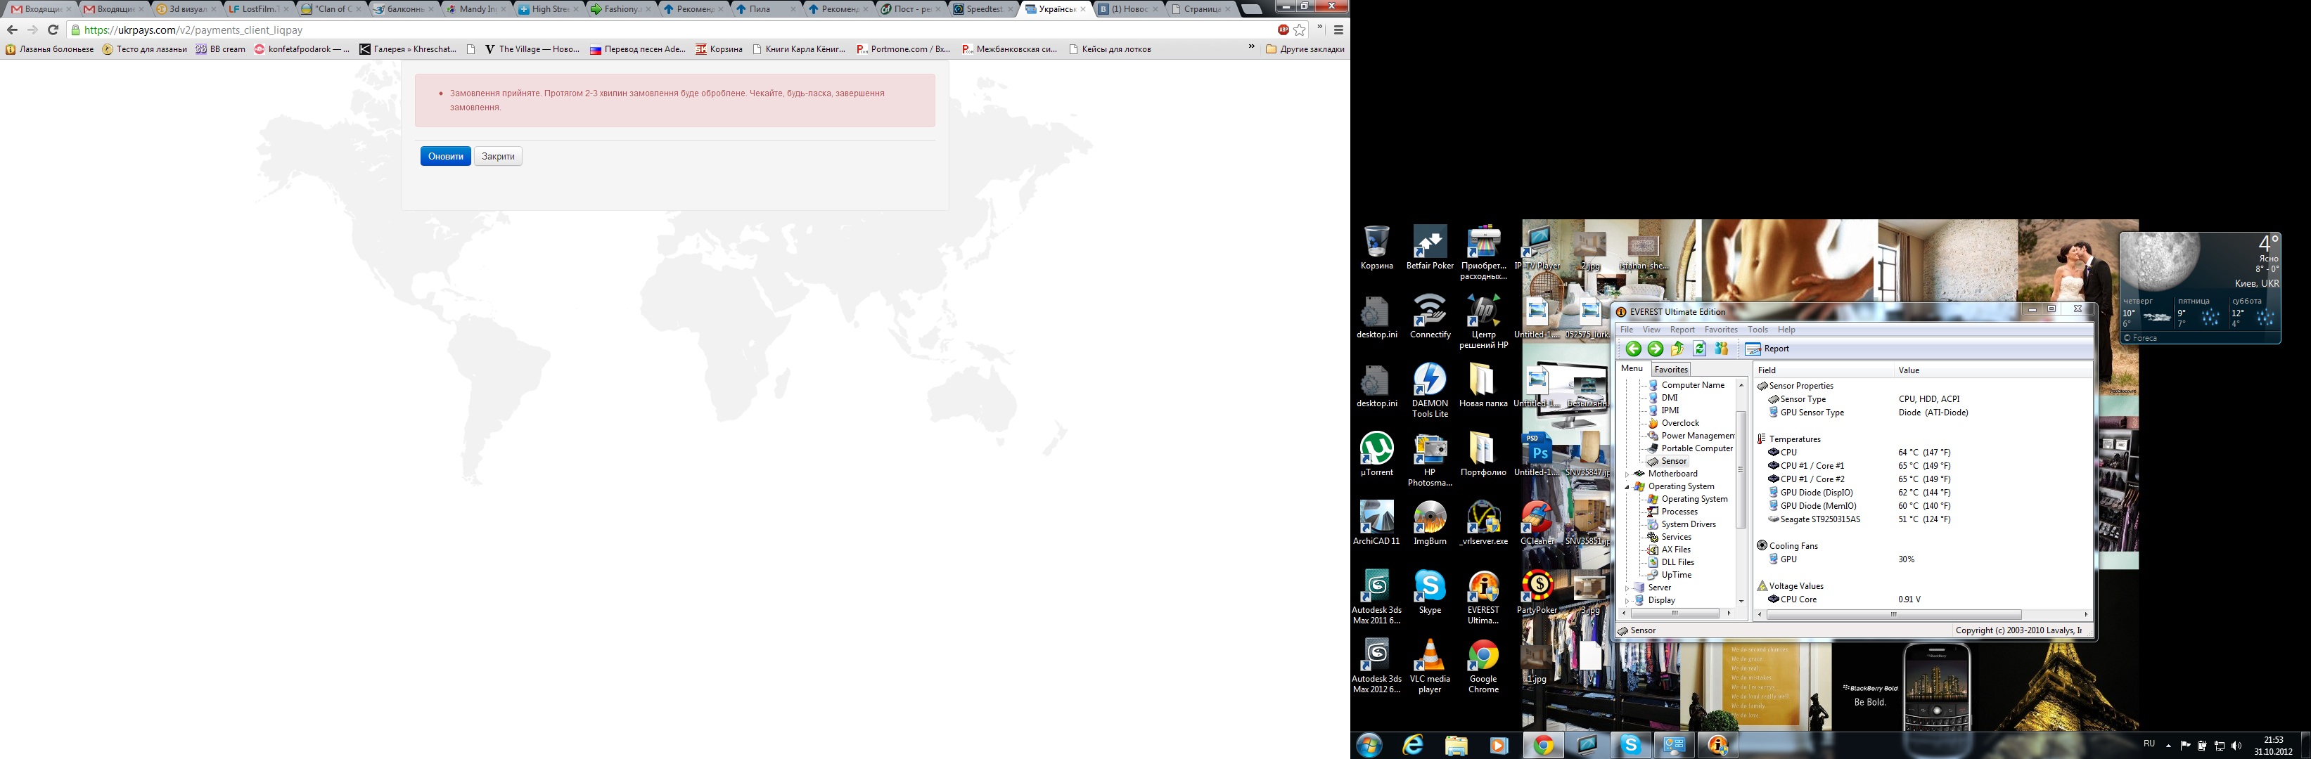Bookmark page with the star icon

click(x=1299, y=30)
